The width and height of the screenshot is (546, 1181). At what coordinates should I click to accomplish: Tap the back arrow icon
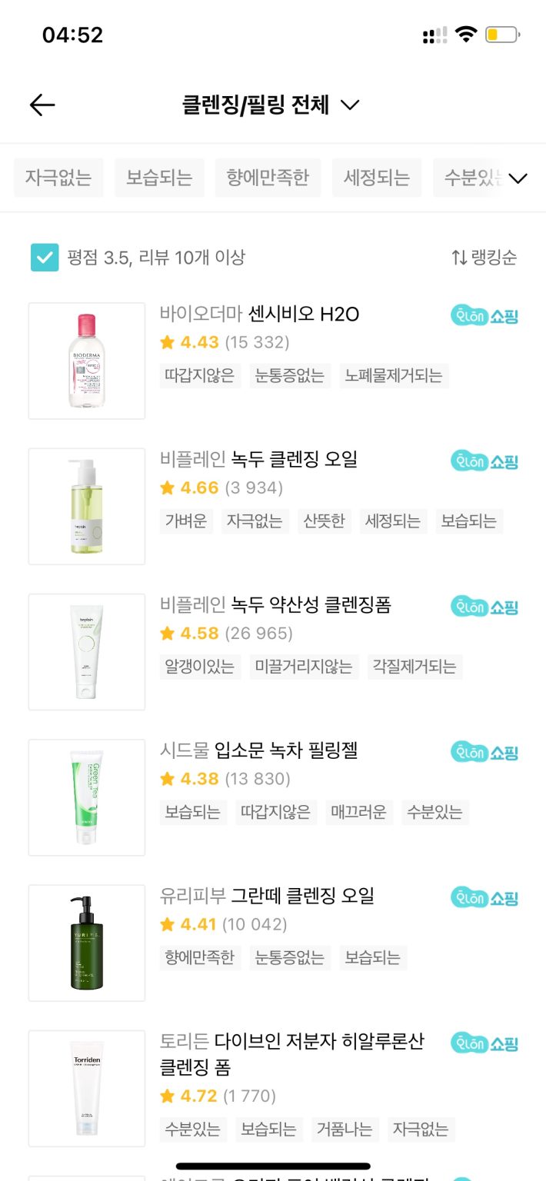[42, 105]
